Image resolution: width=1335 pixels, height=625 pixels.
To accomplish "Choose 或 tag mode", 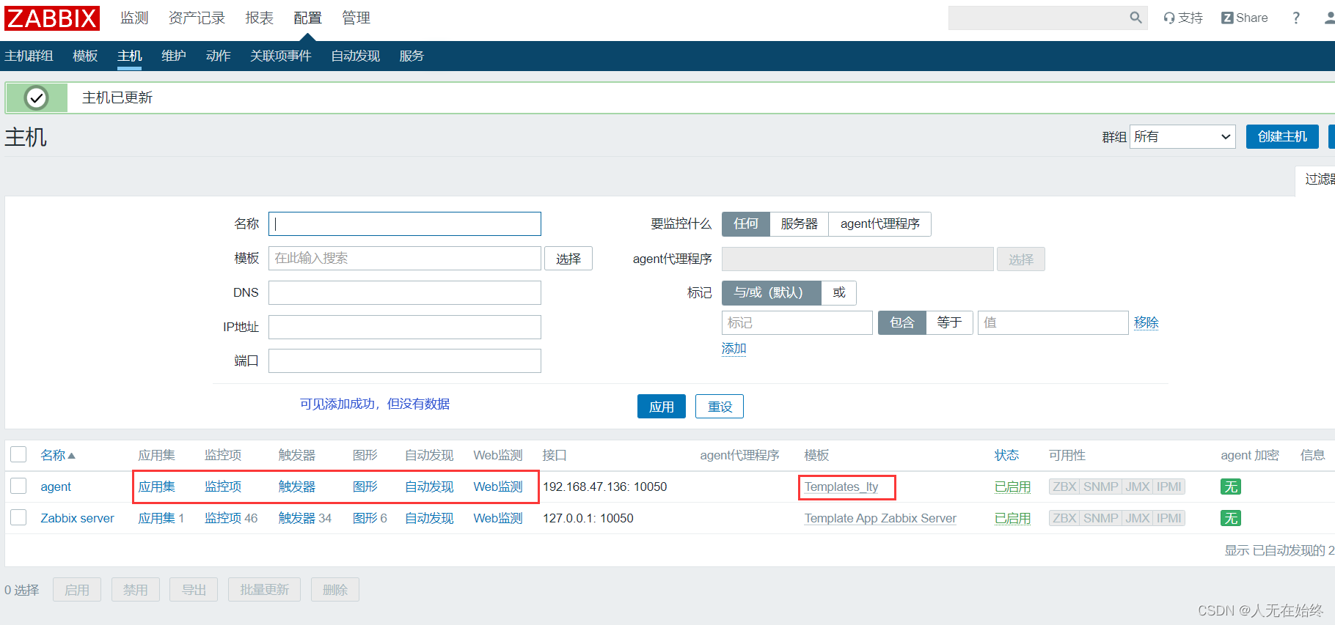I will (839, 293).
